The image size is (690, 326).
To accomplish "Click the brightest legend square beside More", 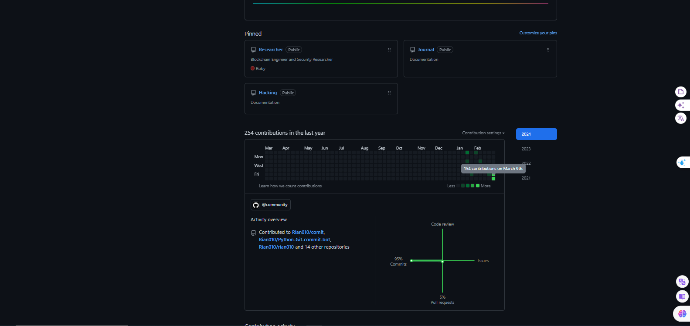I will click(x=478, y=186).
